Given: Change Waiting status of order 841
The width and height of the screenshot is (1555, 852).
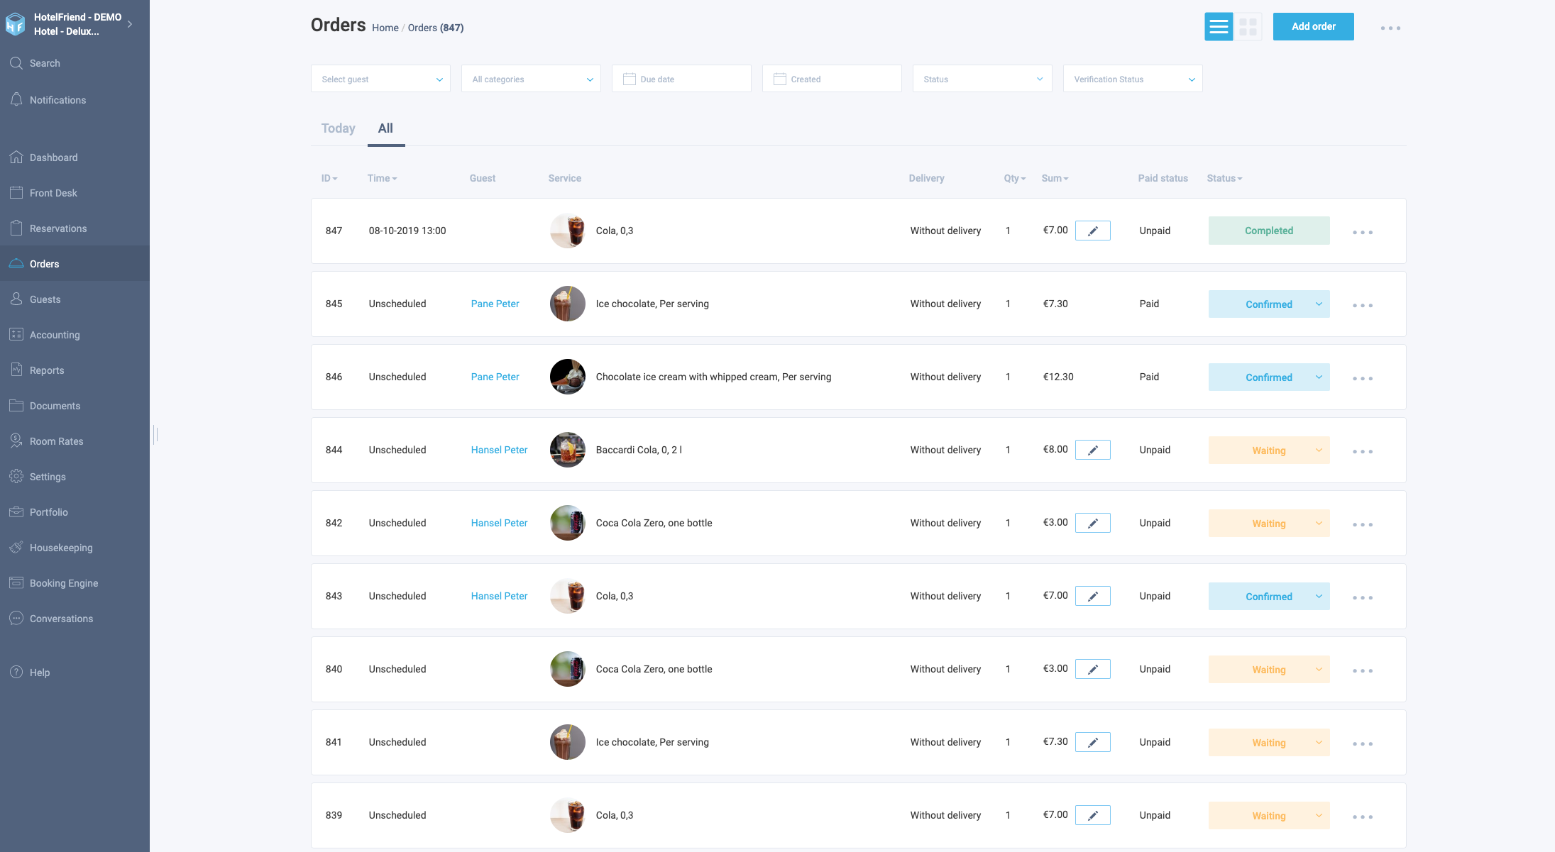Looking at the screenshot, I should point(1269,743).
